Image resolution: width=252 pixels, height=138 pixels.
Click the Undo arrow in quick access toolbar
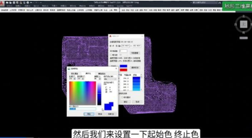31,2
